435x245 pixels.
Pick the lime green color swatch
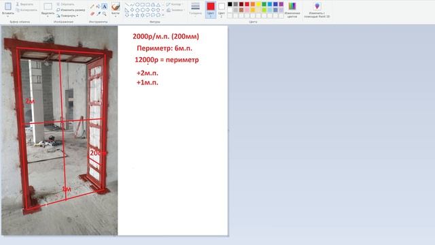pyautogui.click(x=264, y=10)
